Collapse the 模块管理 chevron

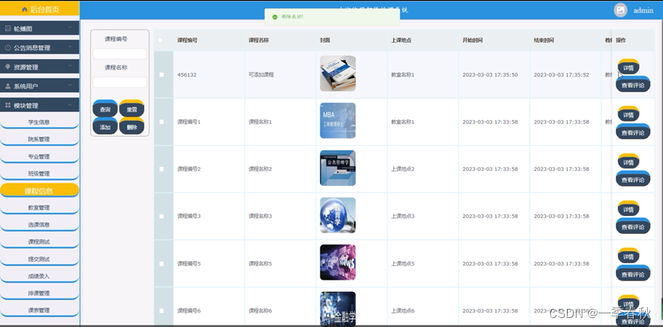coord(70,104)
